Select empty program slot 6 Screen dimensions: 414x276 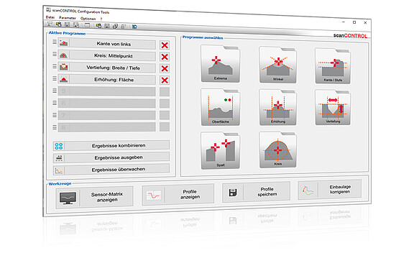tap(107, 103)
